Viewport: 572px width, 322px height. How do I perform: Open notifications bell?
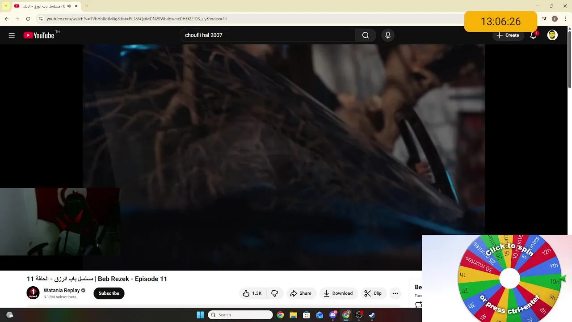[534, 35]
